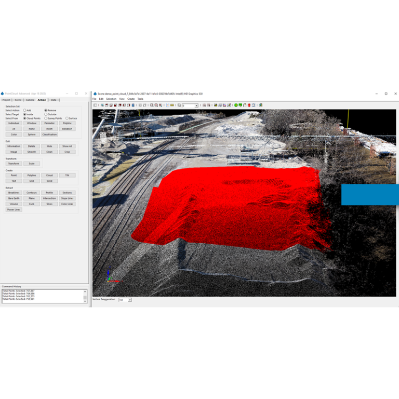Click the green circle icon in Scene toolbar
The image size is (399, 399).
235,105
